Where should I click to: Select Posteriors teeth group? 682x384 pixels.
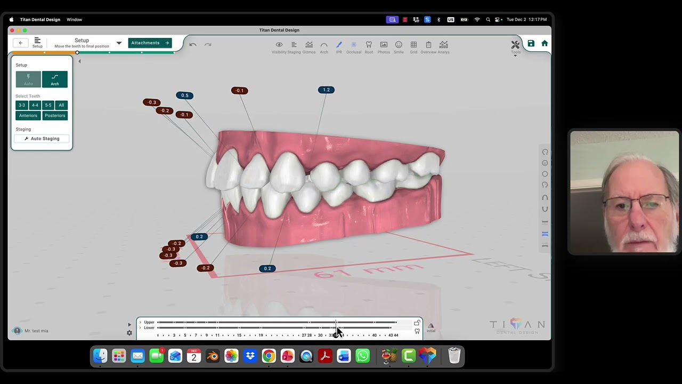pyautogui.click(x=55, y=115)
